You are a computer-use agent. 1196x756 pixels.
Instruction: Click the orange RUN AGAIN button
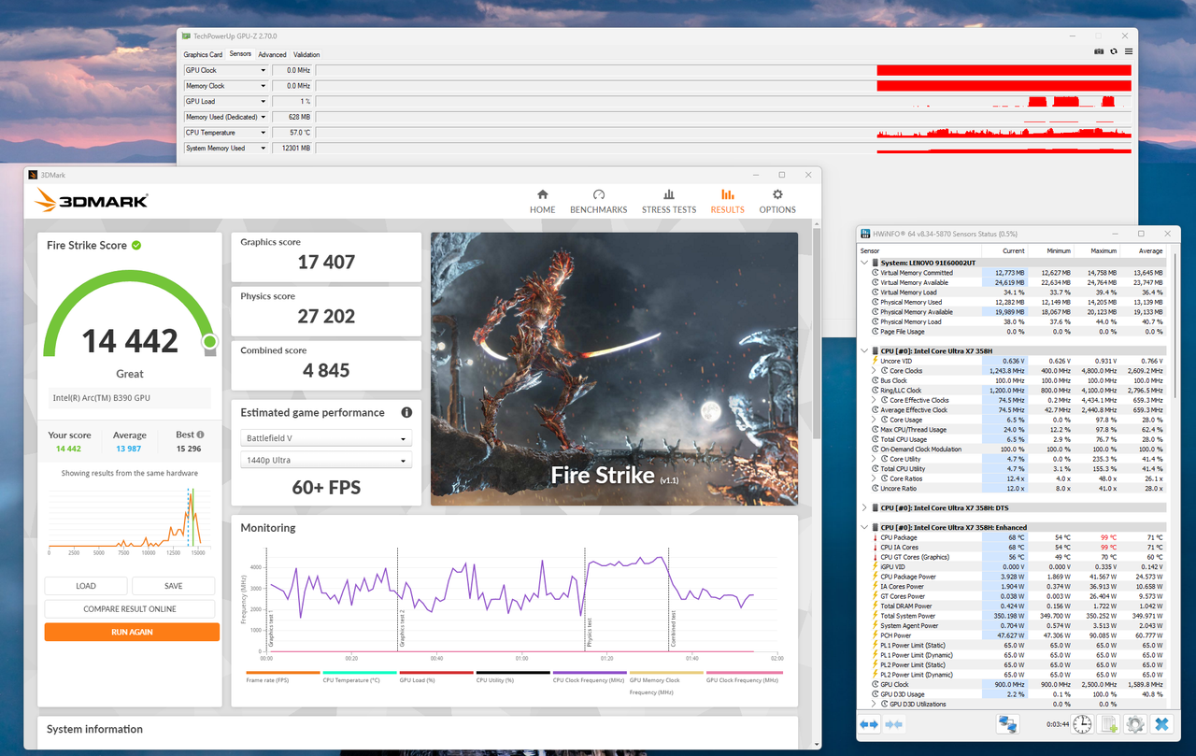pos(132,632)
